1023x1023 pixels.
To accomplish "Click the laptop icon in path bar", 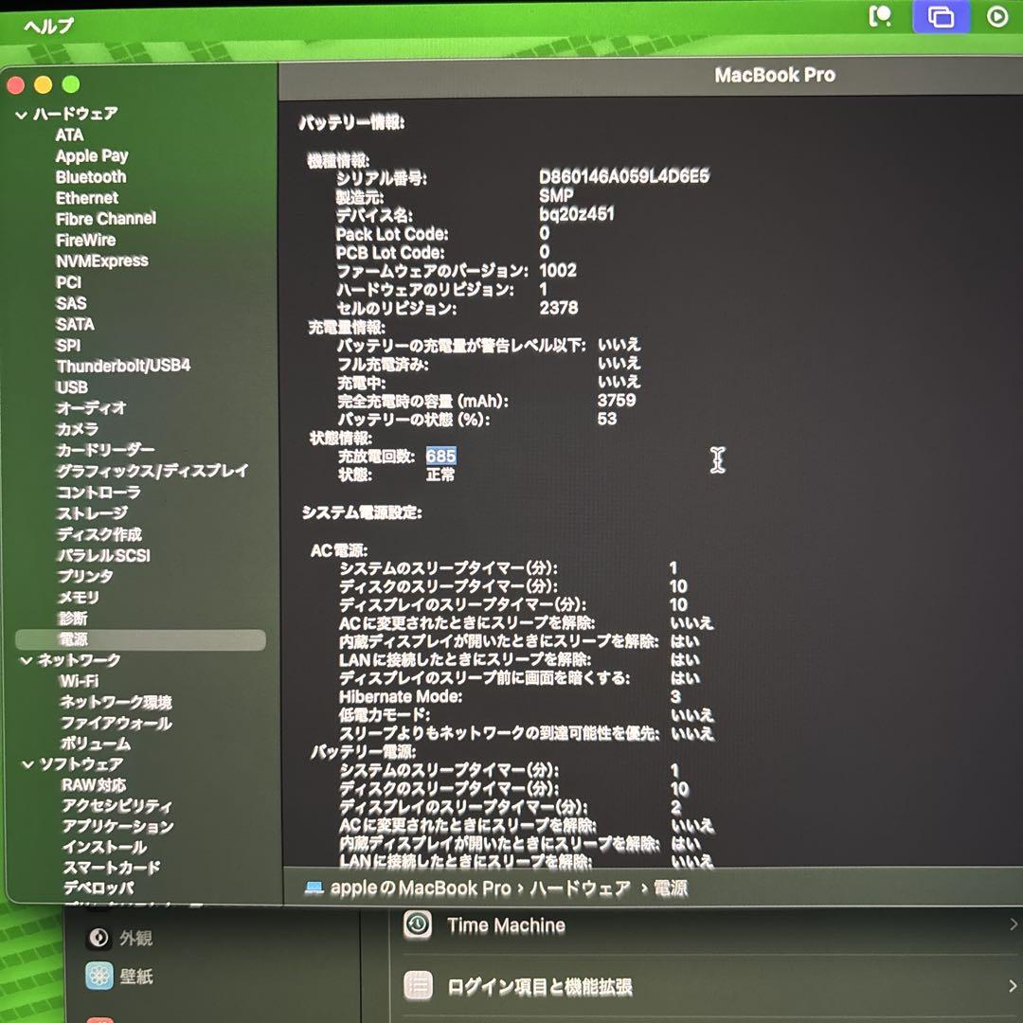I will [x=314, y=888].
